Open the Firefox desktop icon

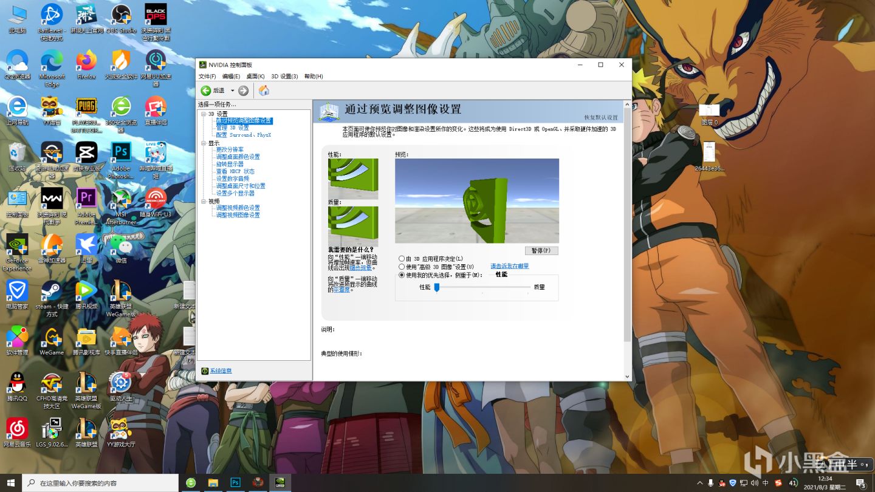(86, 64)
